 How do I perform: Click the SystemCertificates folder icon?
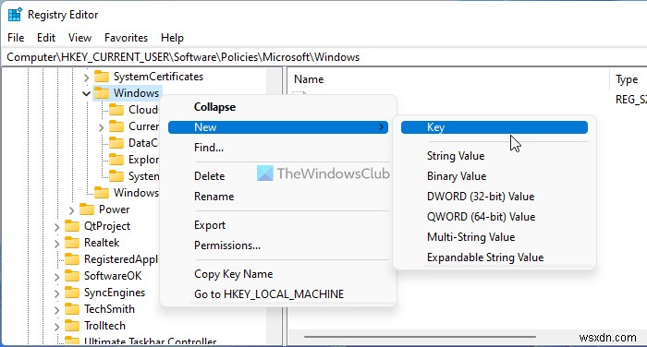[x=102, y=77]
